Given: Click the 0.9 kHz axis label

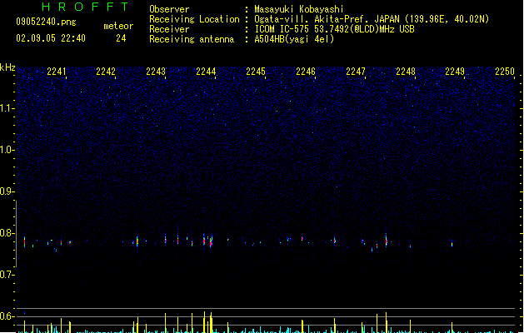Looking at the screenshot, I should (x=7, y=191).
